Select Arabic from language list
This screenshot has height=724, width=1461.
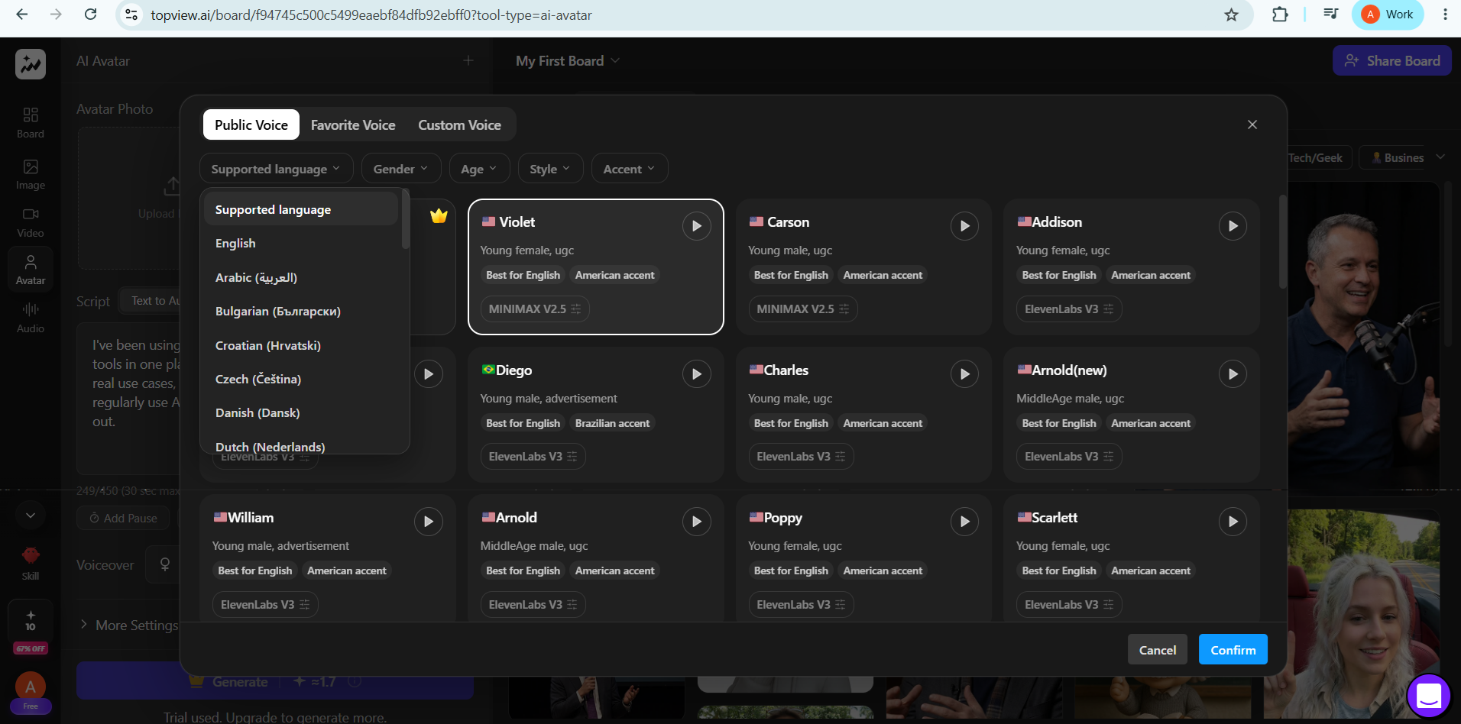(301, 277)
